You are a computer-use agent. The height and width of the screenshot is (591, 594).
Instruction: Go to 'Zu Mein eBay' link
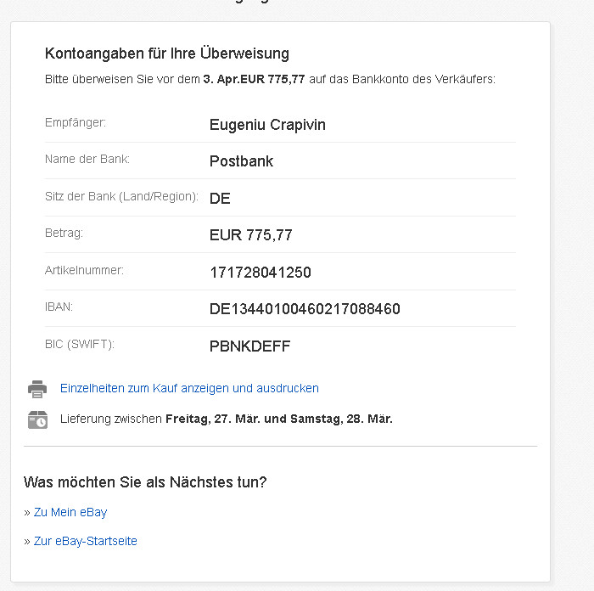click(70, 512)
